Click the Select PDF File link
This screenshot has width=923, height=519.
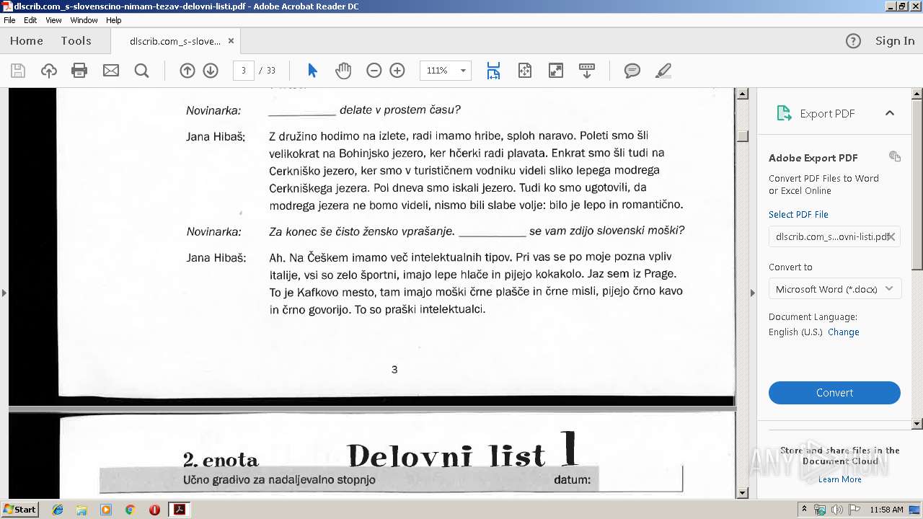pyautogui.click(x=798, y=215)
